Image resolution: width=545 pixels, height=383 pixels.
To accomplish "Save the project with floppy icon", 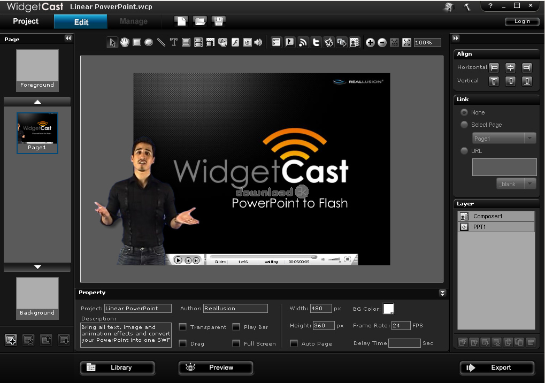I will click(x=219, y=21).
